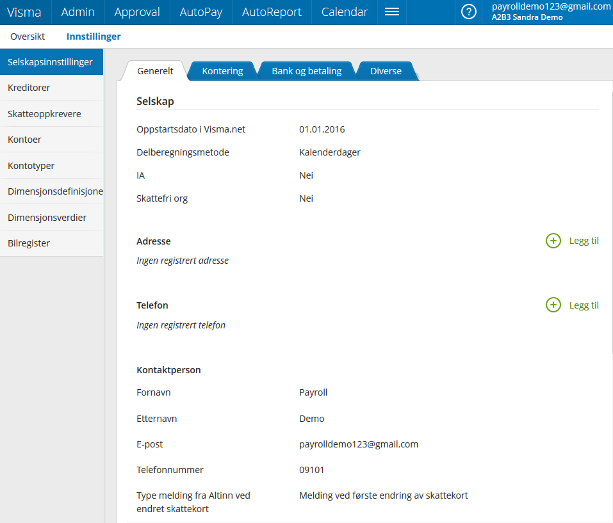Click the plus icon beside Adresse

click(553, 241)
